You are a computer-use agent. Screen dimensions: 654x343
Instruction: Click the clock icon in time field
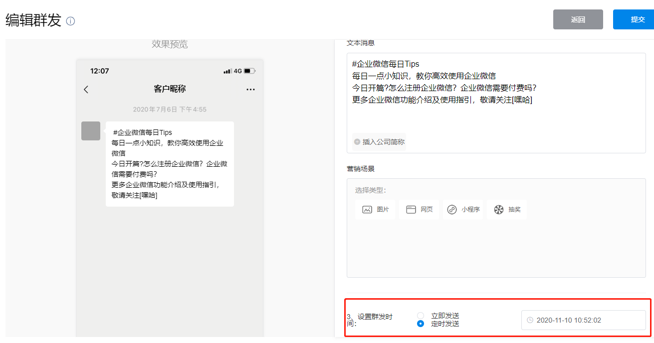pos(530,320)
